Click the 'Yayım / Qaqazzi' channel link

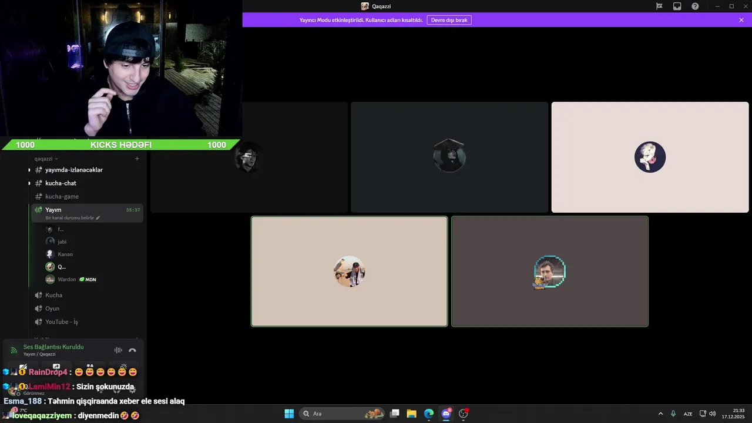pyautogui.click(x=39, y=354)
